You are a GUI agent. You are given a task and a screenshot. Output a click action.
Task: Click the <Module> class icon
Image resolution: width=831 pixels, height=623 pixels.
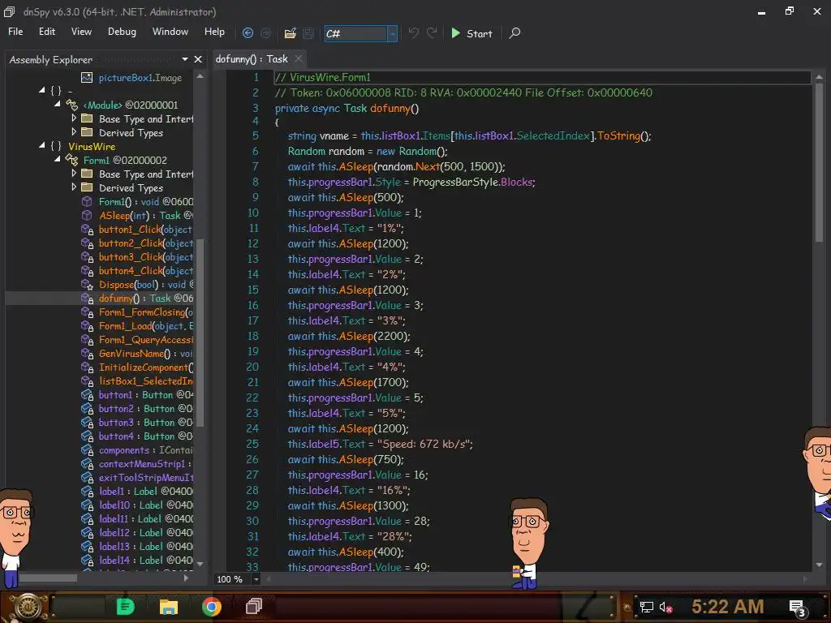point(72,105)
